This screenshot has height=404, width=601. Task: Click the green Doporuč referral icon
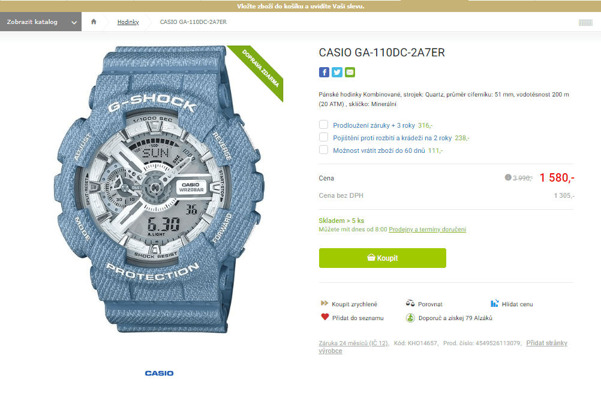[x=410, y=318]
